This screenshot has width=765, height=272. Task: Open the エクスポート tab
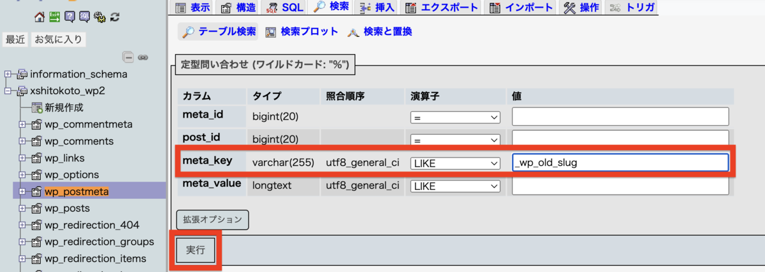click(442, 8)
